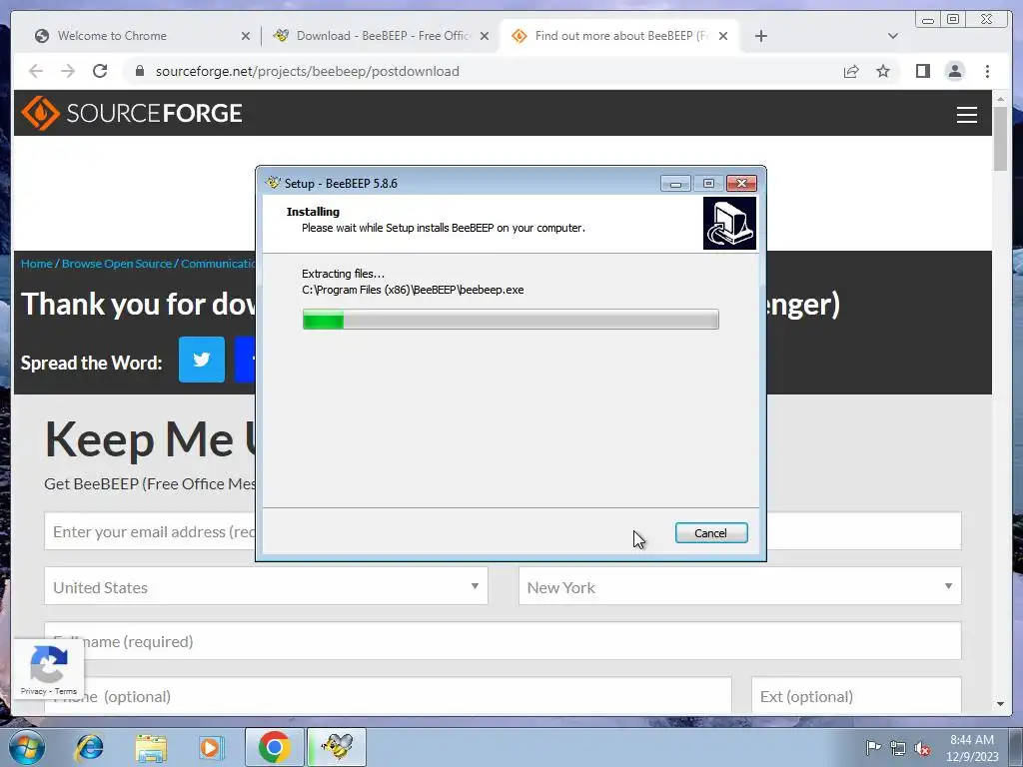Switch to Download - BeeBEEP tab
1023x767 pixels.
coord(384,36)
